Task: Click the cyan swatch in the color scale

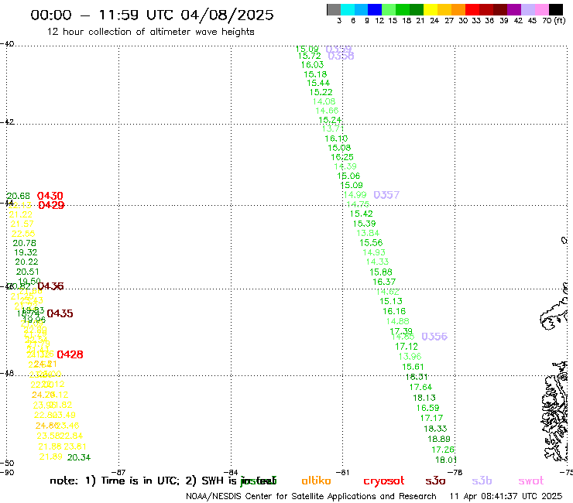Action: click(348, 9)
